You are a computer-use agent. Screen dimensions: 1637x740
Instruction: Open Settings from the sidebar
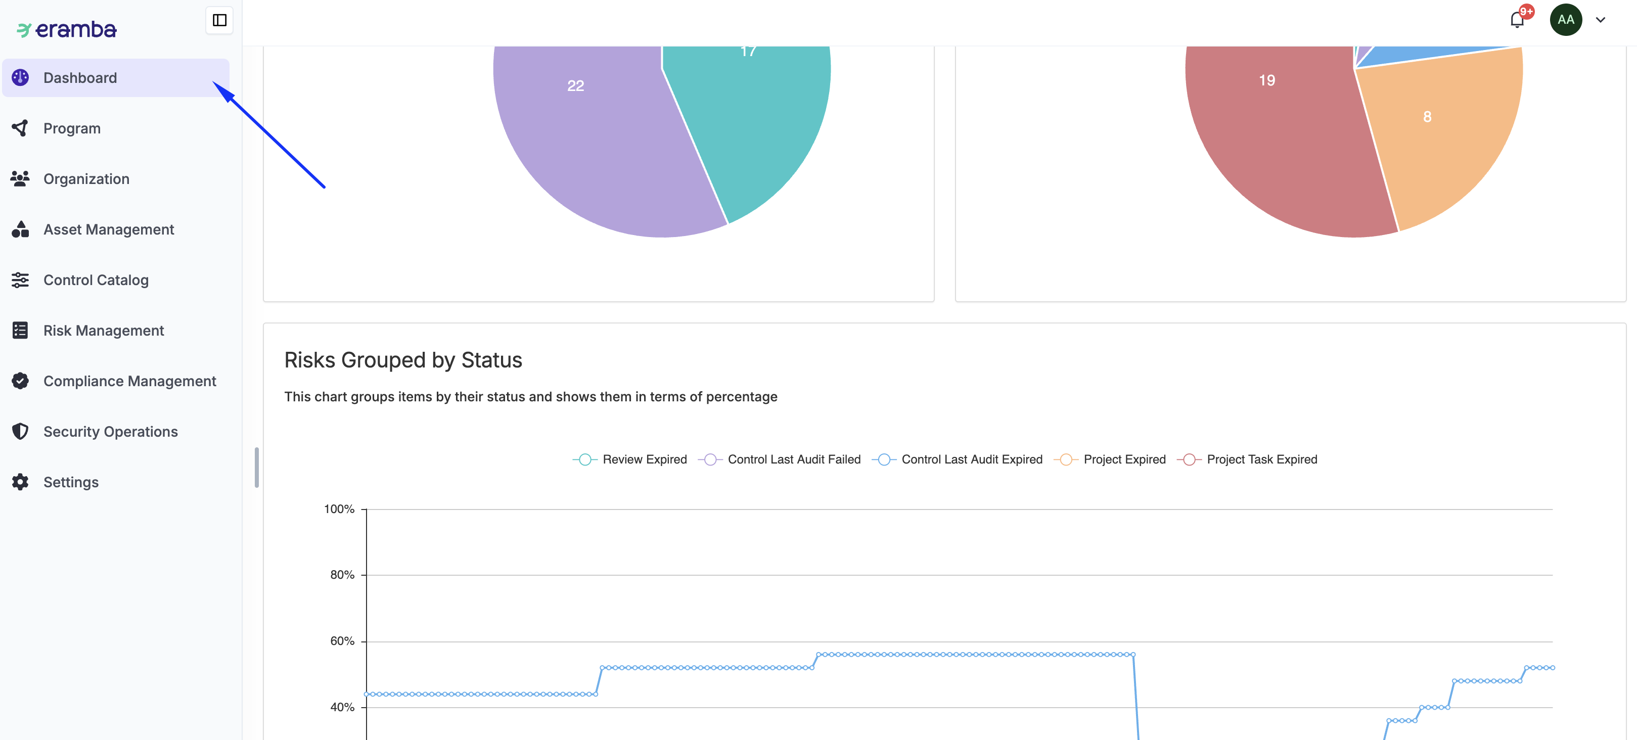click(x=71, y=482)
